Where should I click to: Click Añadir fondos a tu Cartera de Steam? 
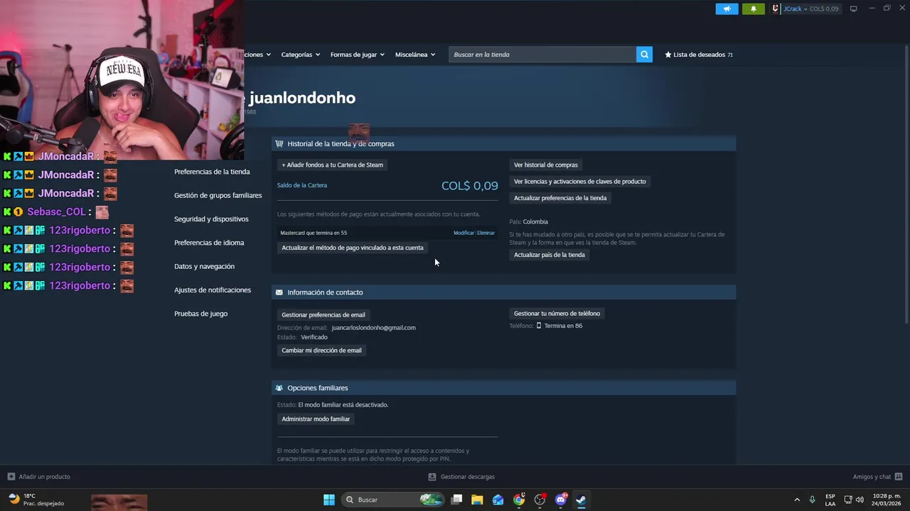pos(332,165)
